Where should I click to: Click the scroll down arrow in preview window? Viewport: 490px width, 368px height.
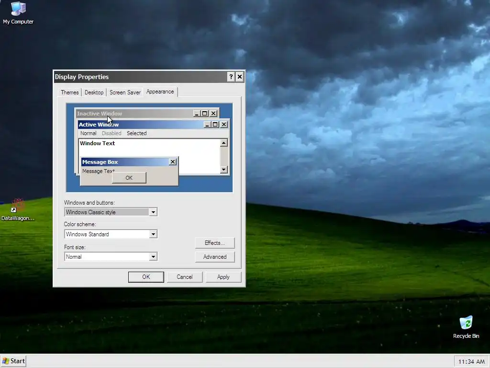[224, 170]
